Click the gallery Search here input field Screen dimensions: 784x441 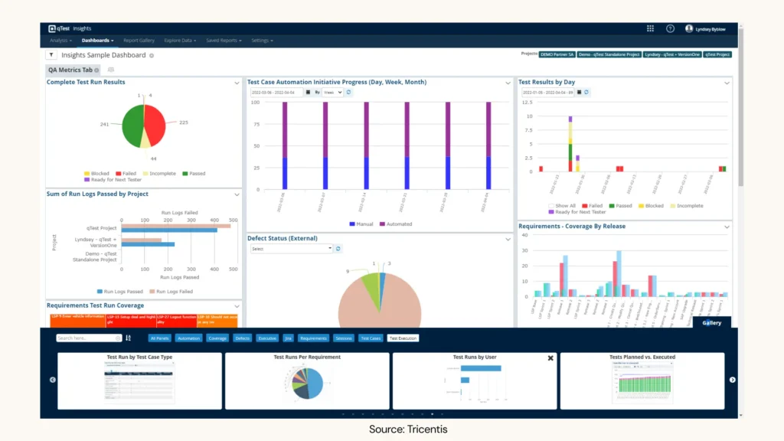88,338
